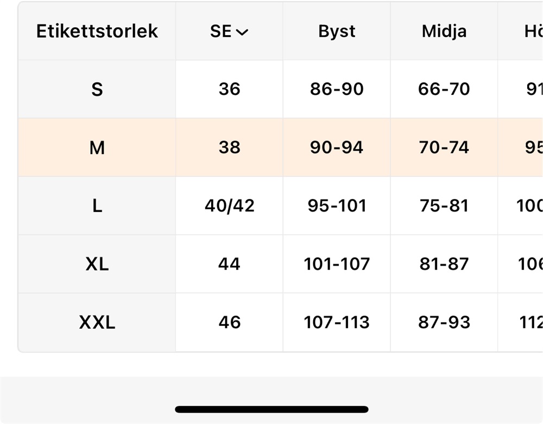Viewport: 543px width, 424px height.
Task: Click the Byst column header
Action: click(337, 31)
